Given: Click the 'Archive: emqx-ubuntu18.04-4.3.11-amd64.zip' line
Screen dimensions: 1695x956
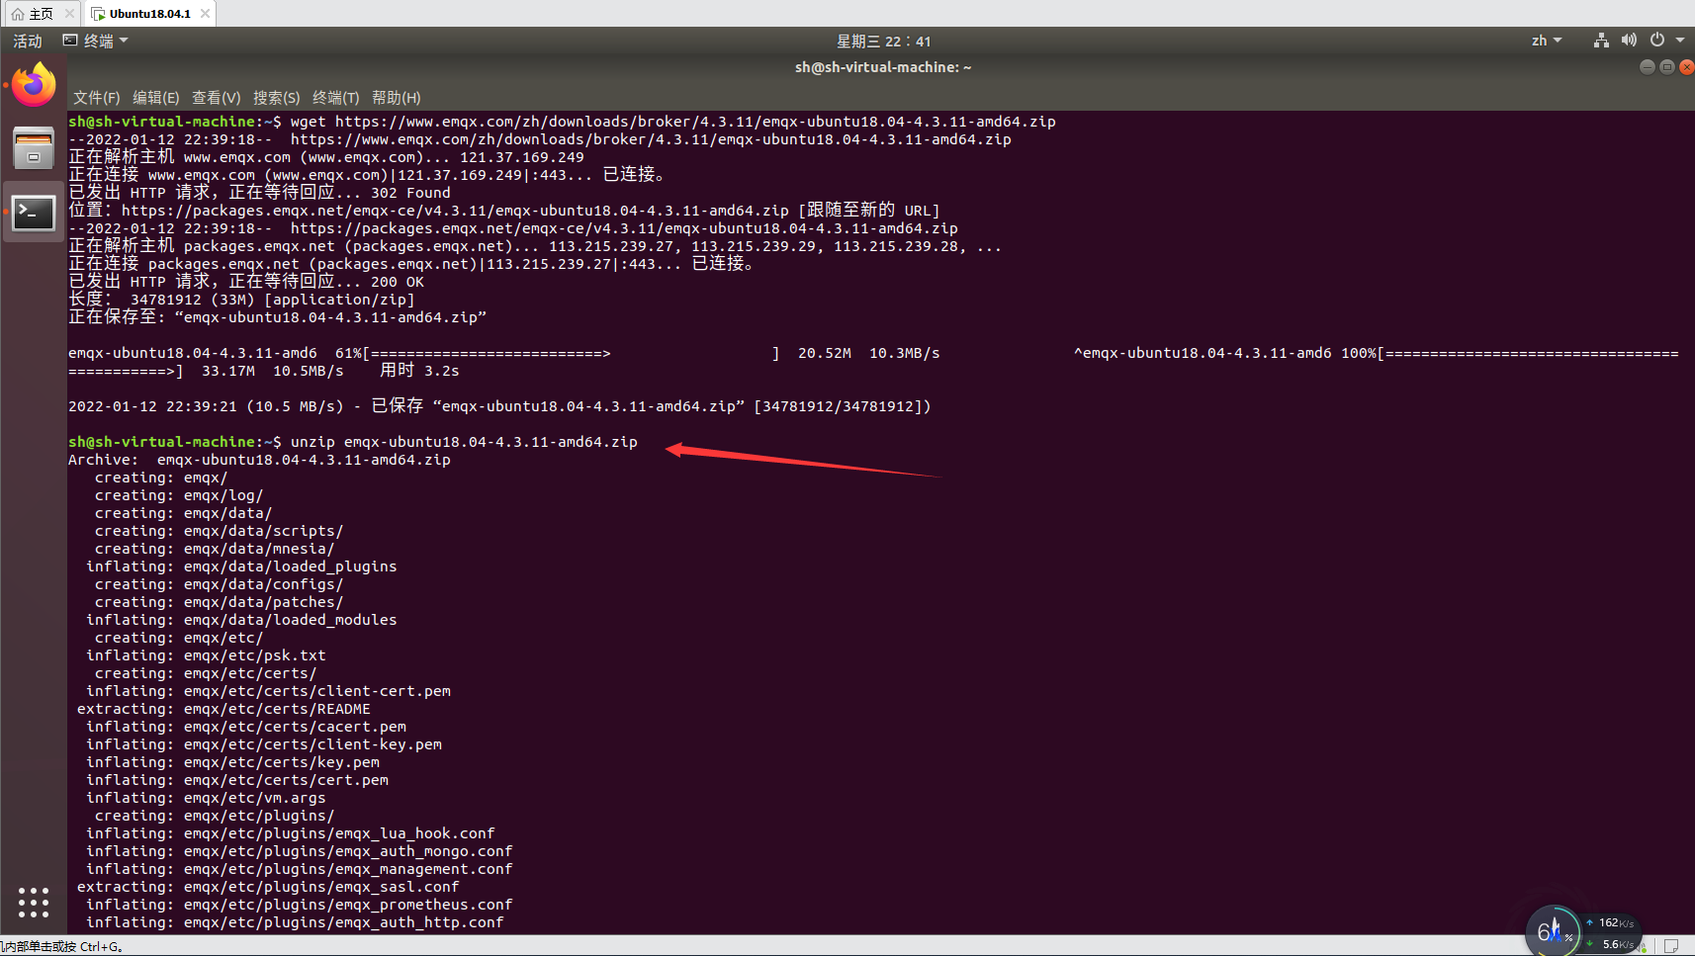Looking at the screenshot, I should coord(259,460).
